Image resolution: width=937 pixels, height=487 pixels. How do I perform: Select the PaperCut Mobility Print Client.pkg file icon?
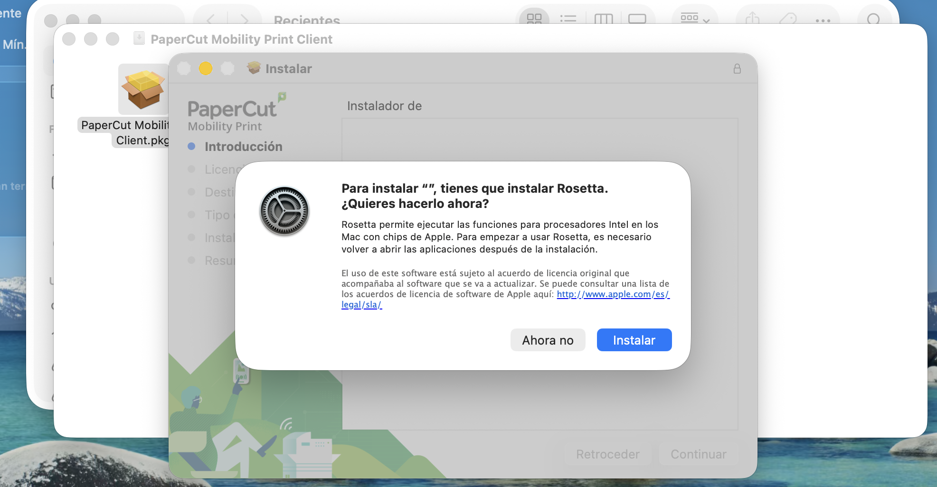pos(143,90)
